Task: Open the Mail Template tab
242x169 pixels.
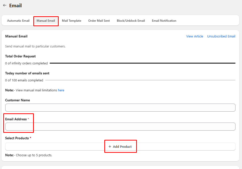Action: 71,21
